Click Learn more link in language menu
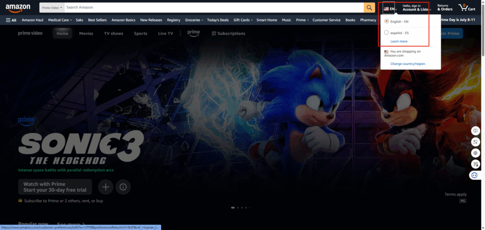 399,42
